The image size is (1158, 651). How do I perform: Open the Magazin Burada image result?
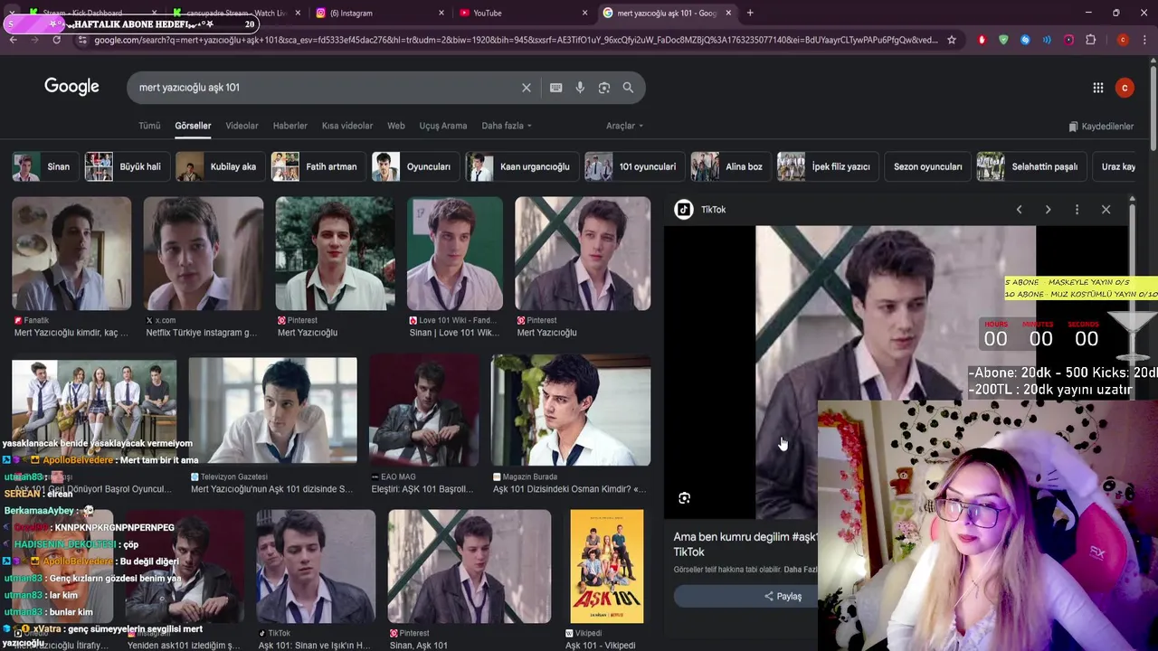(571, 411)
